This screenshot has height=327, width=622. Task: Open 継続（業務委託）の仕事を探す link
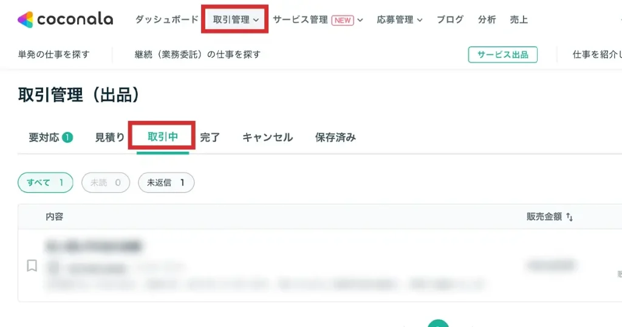click(197, 54)
